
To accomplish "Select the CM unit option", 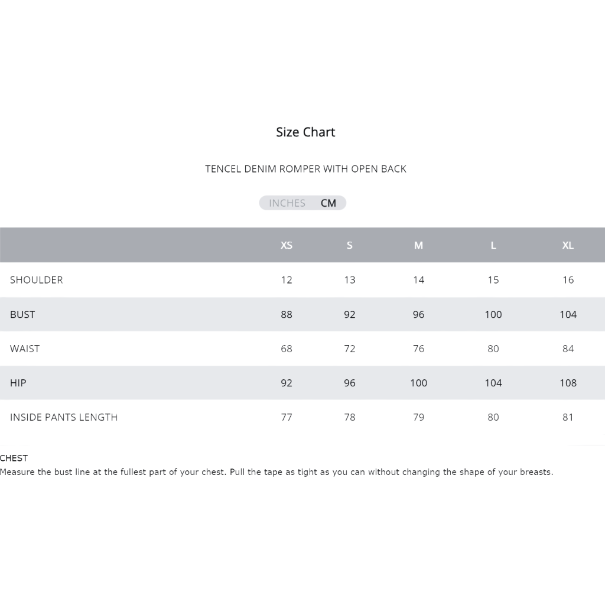I will click(x=328, y=203).
